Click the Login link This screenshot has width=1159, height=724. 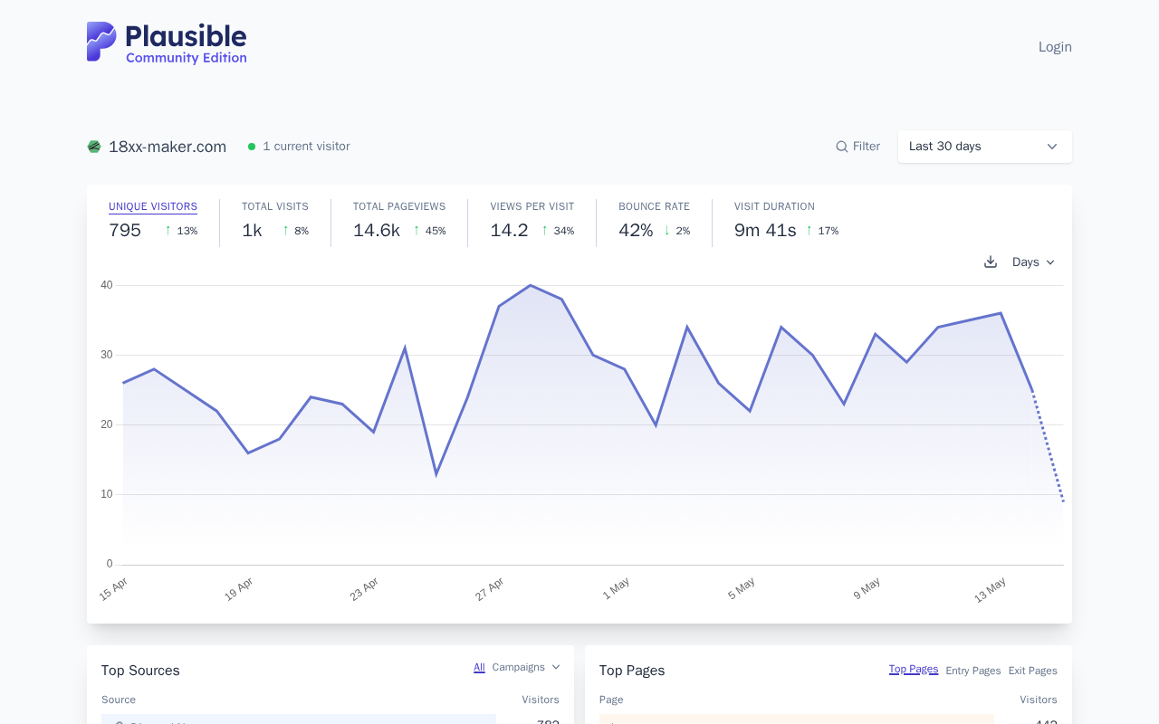1055,47
